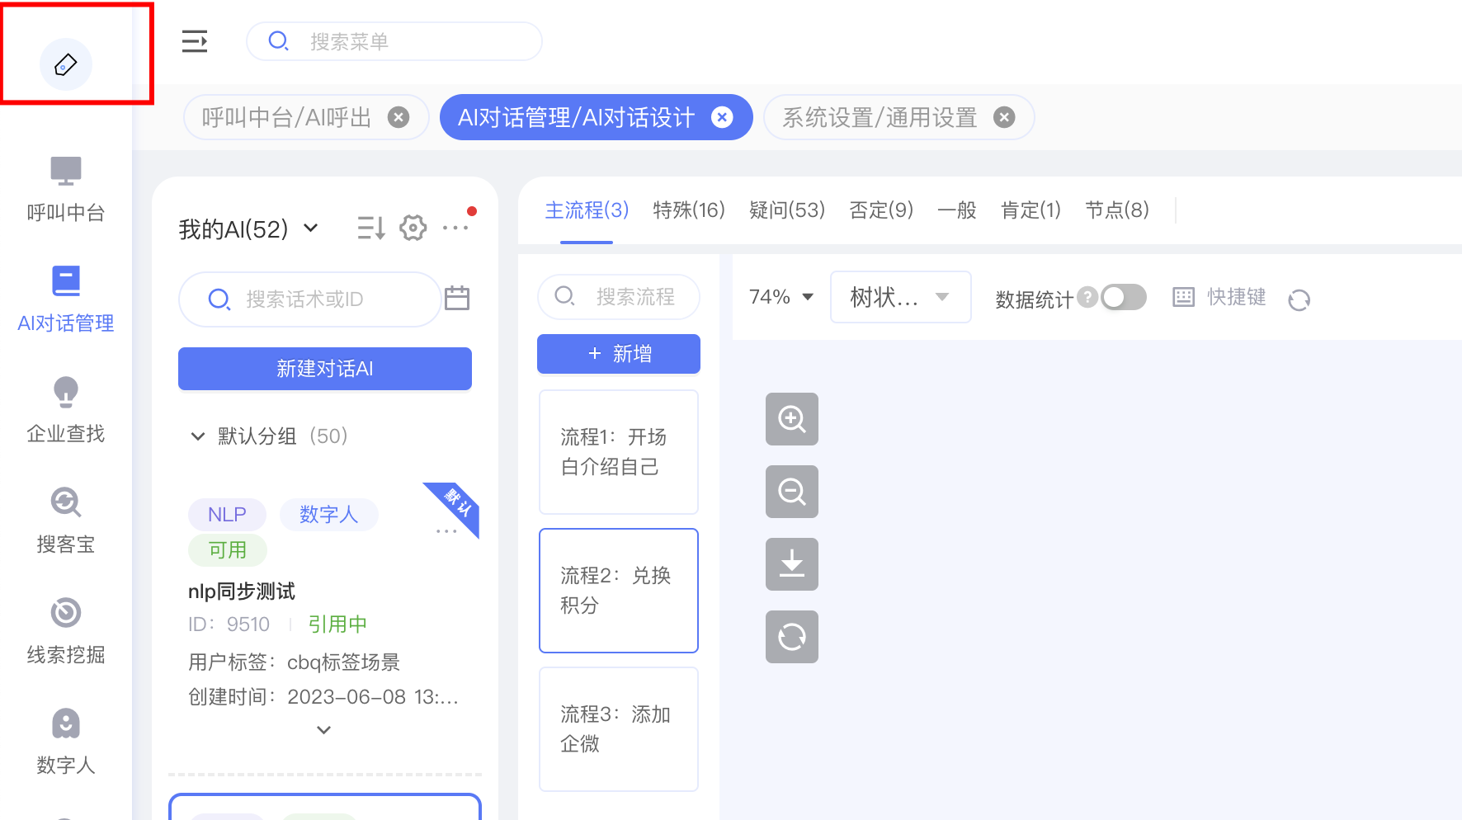Close the AI对话管理/AI对话设计 page tab
The image size is (1462, 820).
pos(722,117)
